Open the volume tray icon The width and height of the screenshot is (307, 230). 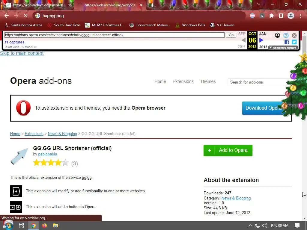pos(264,226)
